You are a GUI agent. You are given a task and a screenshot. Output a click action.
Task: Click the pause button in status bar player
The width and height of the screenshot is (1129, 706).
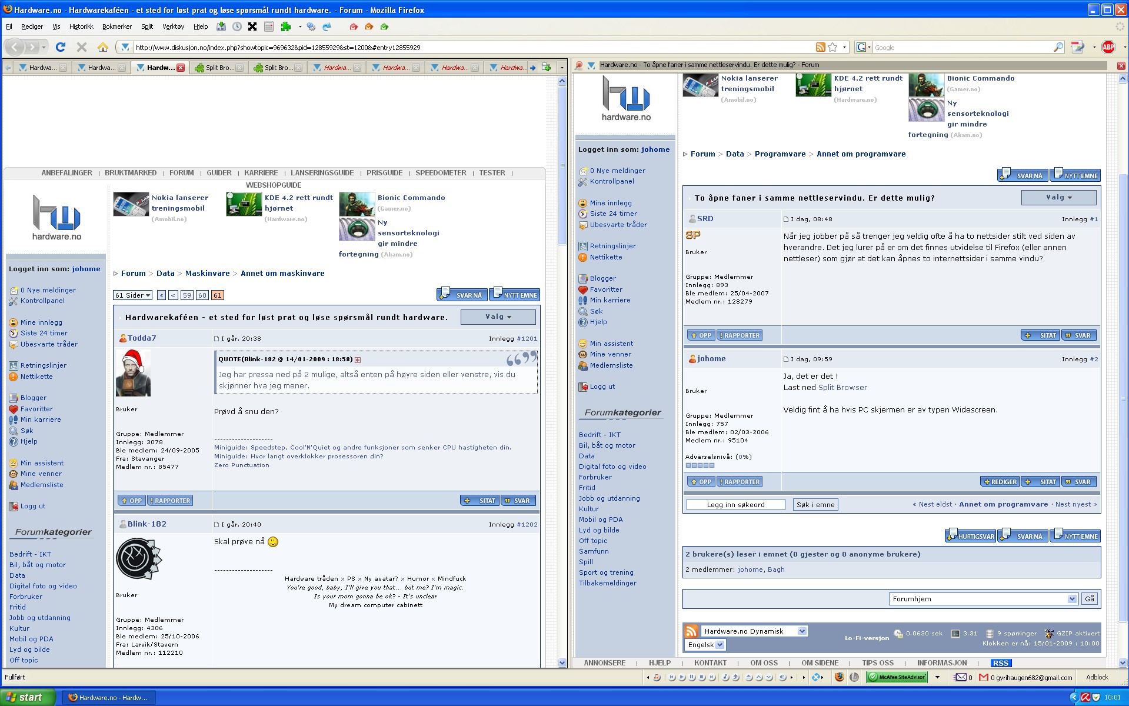click(692, 678)
